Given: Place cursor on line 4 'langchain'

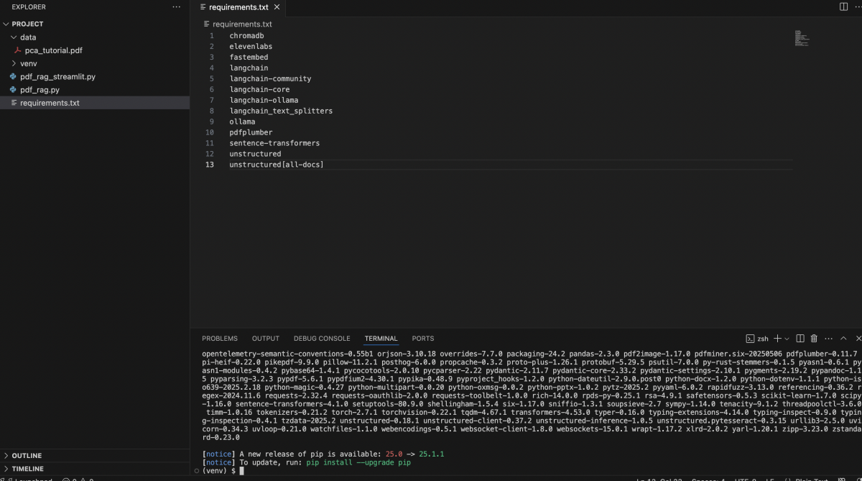Looking at the screenshot, I should pos(249,68).
